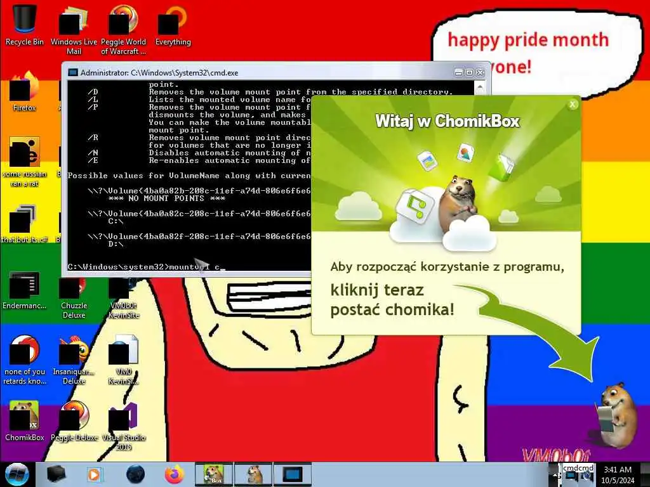The width and height of the screenshot is (650, 487).
Task: Click 'Aby rozpocząć korzystanie z programu' text
Action: pyautogui.click(x=448, y=267)
